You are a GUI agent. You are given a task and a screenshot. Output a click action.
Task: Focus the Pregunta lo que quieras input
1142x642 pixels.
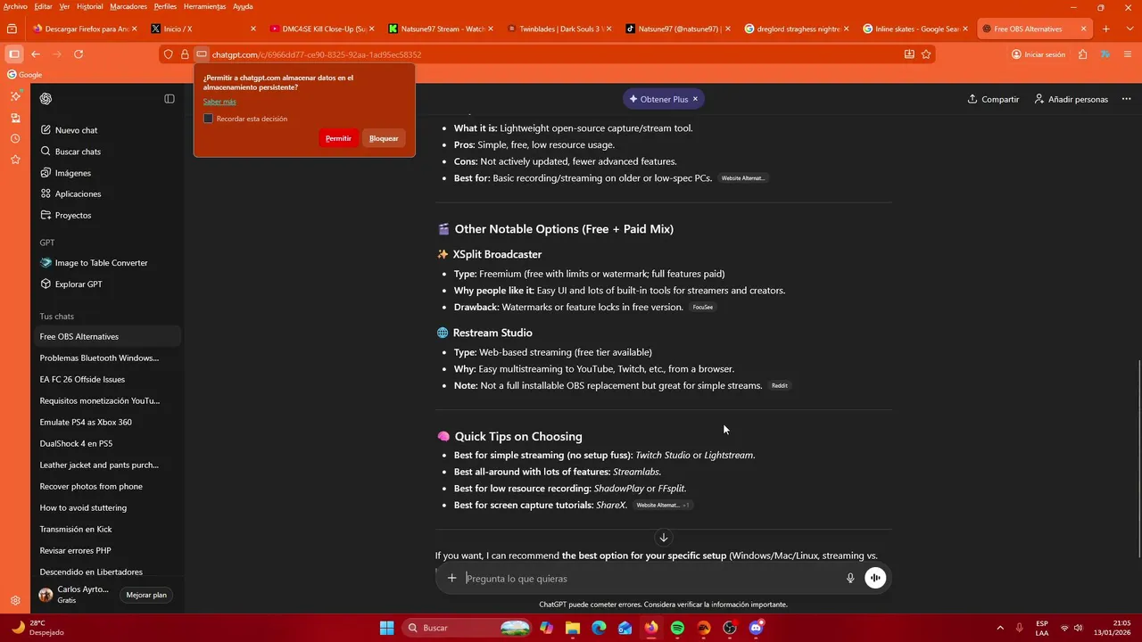pos(651,579)
